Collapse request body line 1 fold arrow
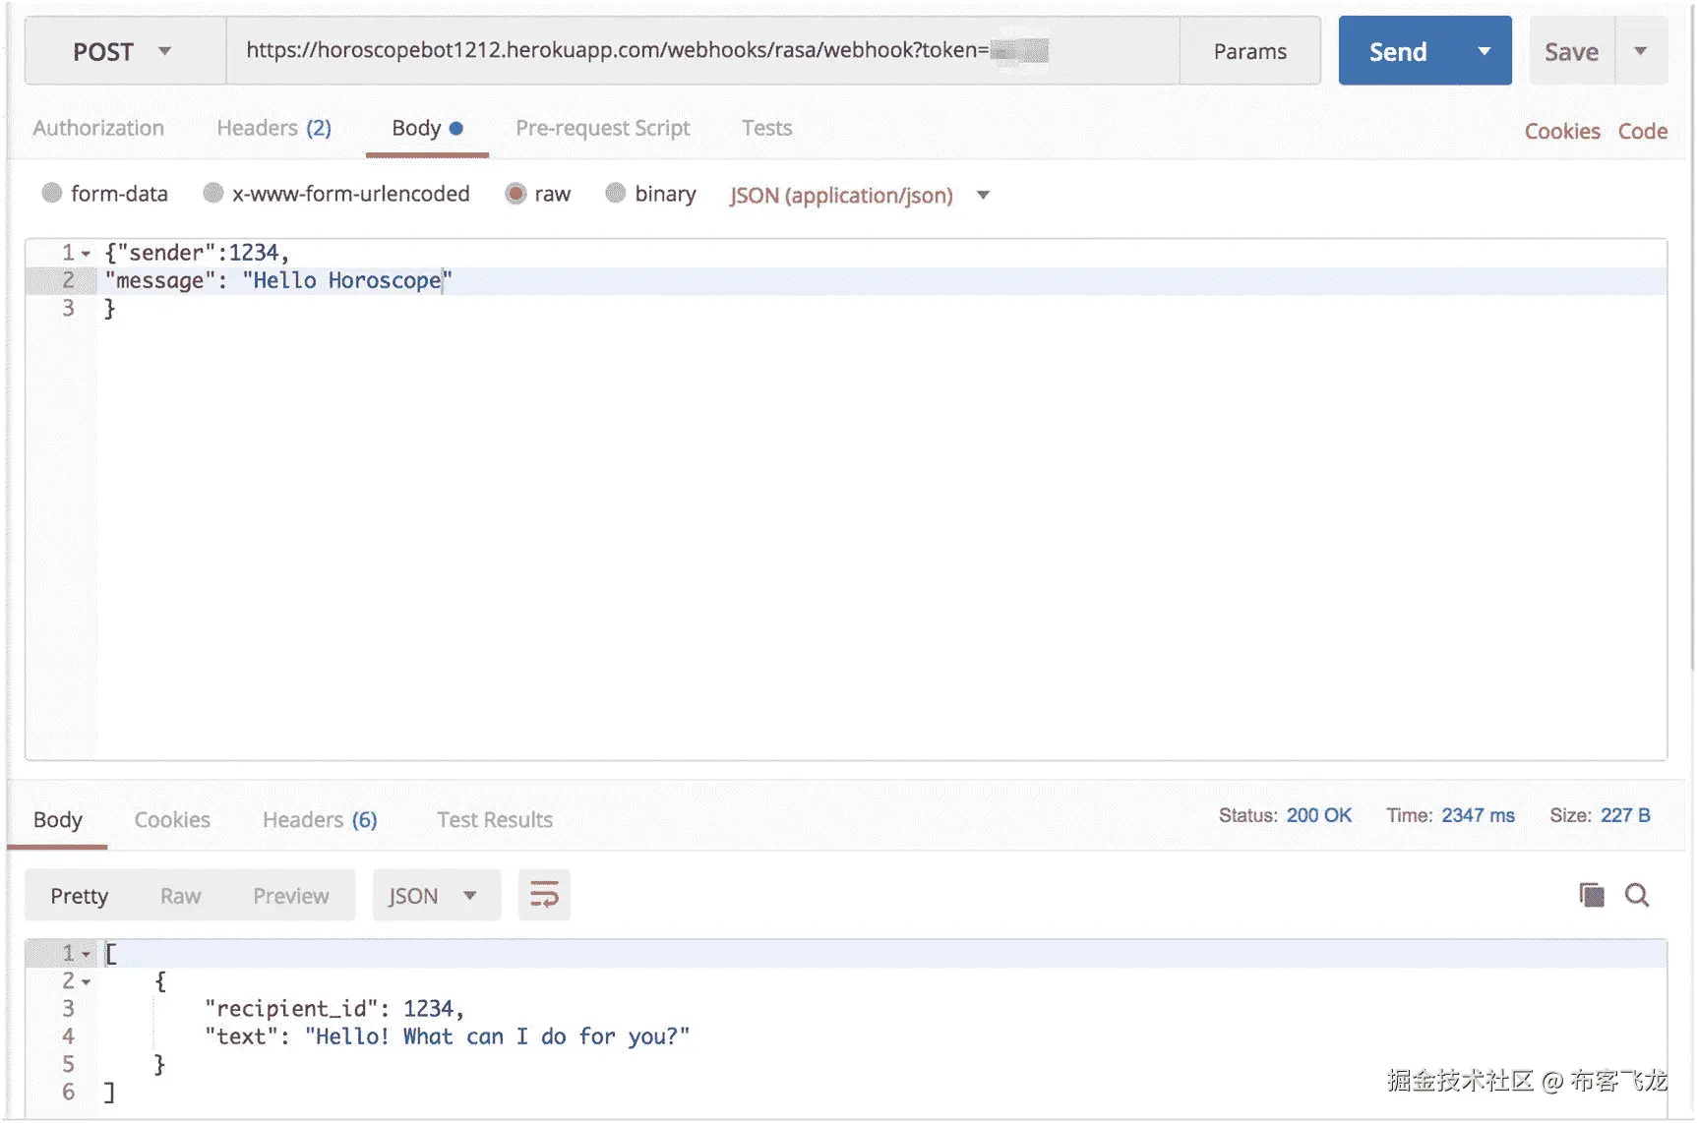The height and width of the screenshot is (1123, 1697). (87, 254)
